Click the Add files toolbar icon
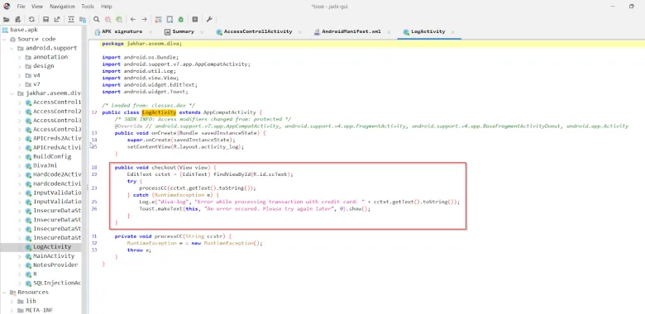Viewport: 645px width, 314px height. tap(17, 19)
